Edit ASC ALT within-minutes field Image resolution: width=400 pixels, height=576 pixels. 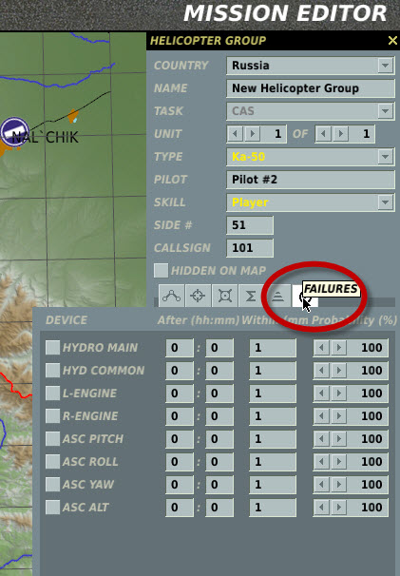click(273, 507)
